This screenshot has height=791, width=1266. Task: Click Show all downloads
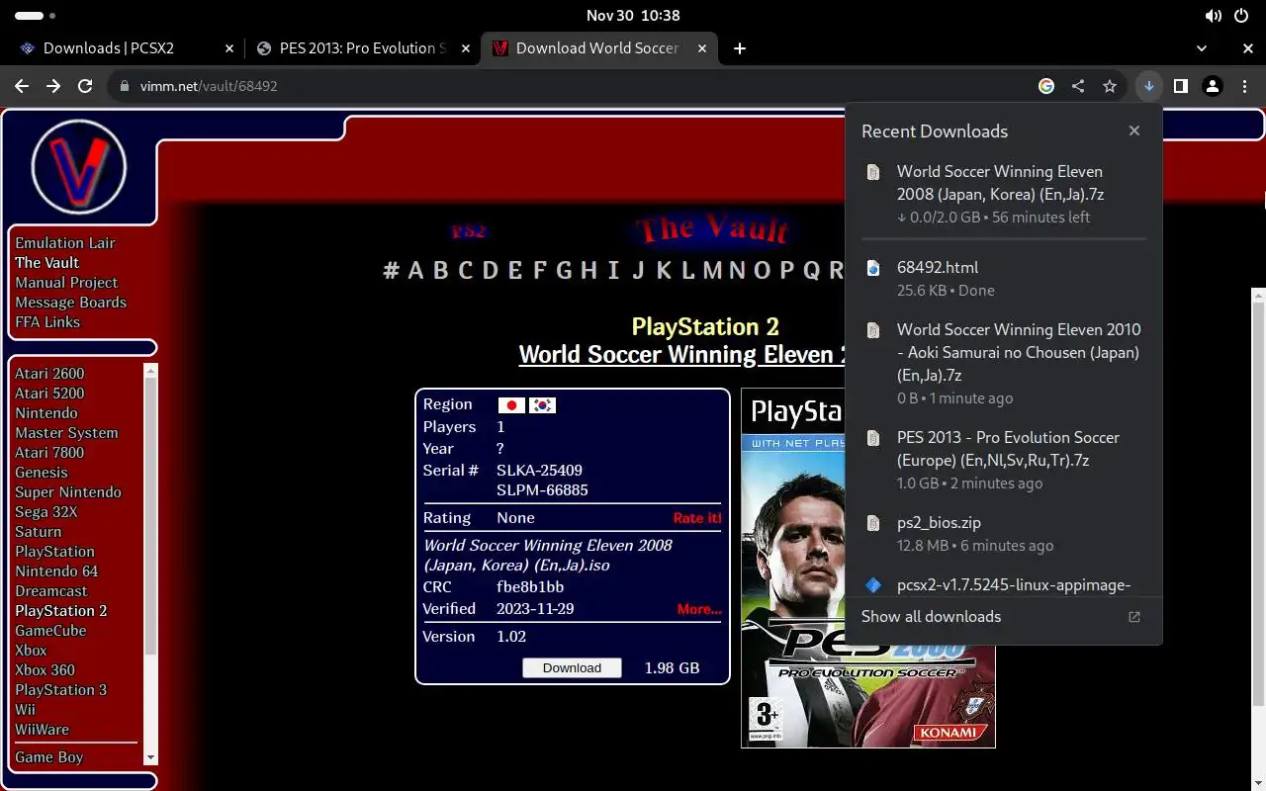coord(931,617)
